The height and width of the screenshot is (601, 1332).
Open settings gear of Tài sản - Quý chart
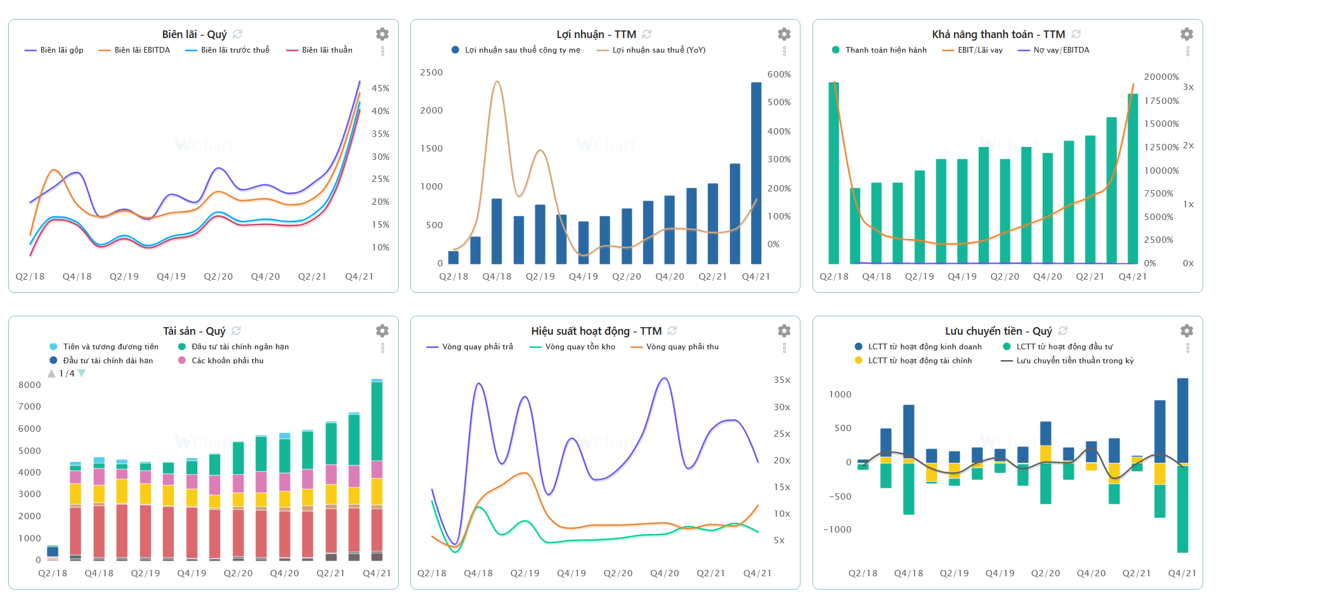click(x=382, y=331)
